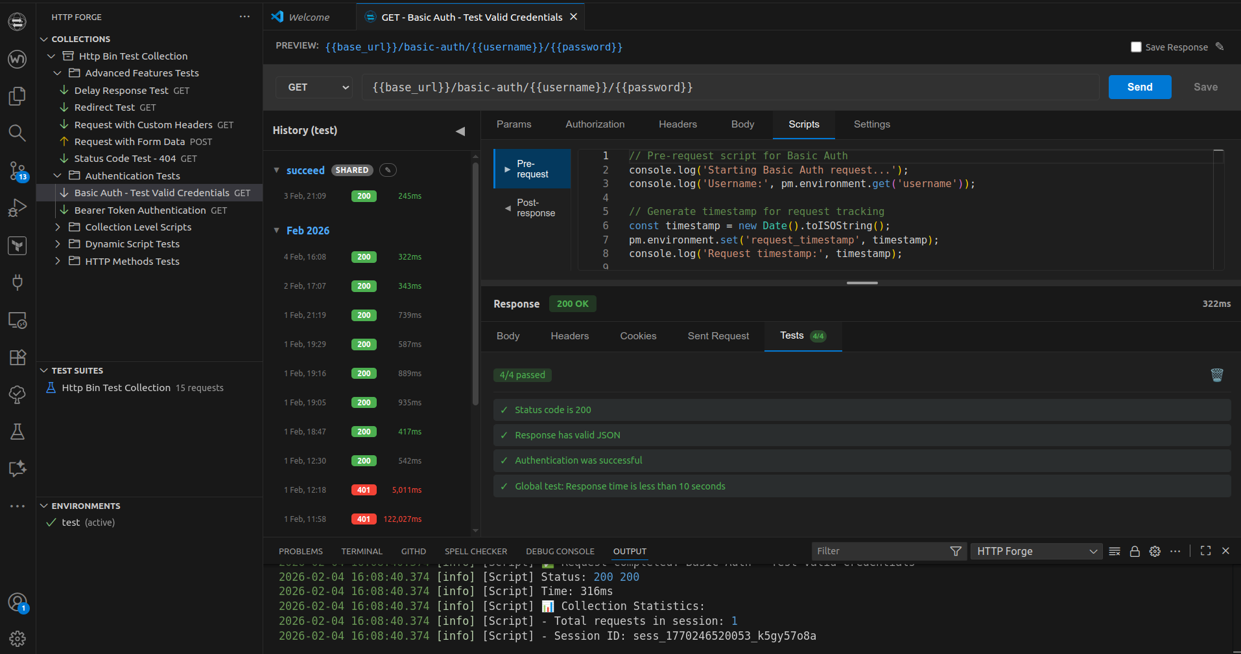1241x654 pixels.
Task: Open Bearer Token Authentication request
Action: click(x=149, y=210)
